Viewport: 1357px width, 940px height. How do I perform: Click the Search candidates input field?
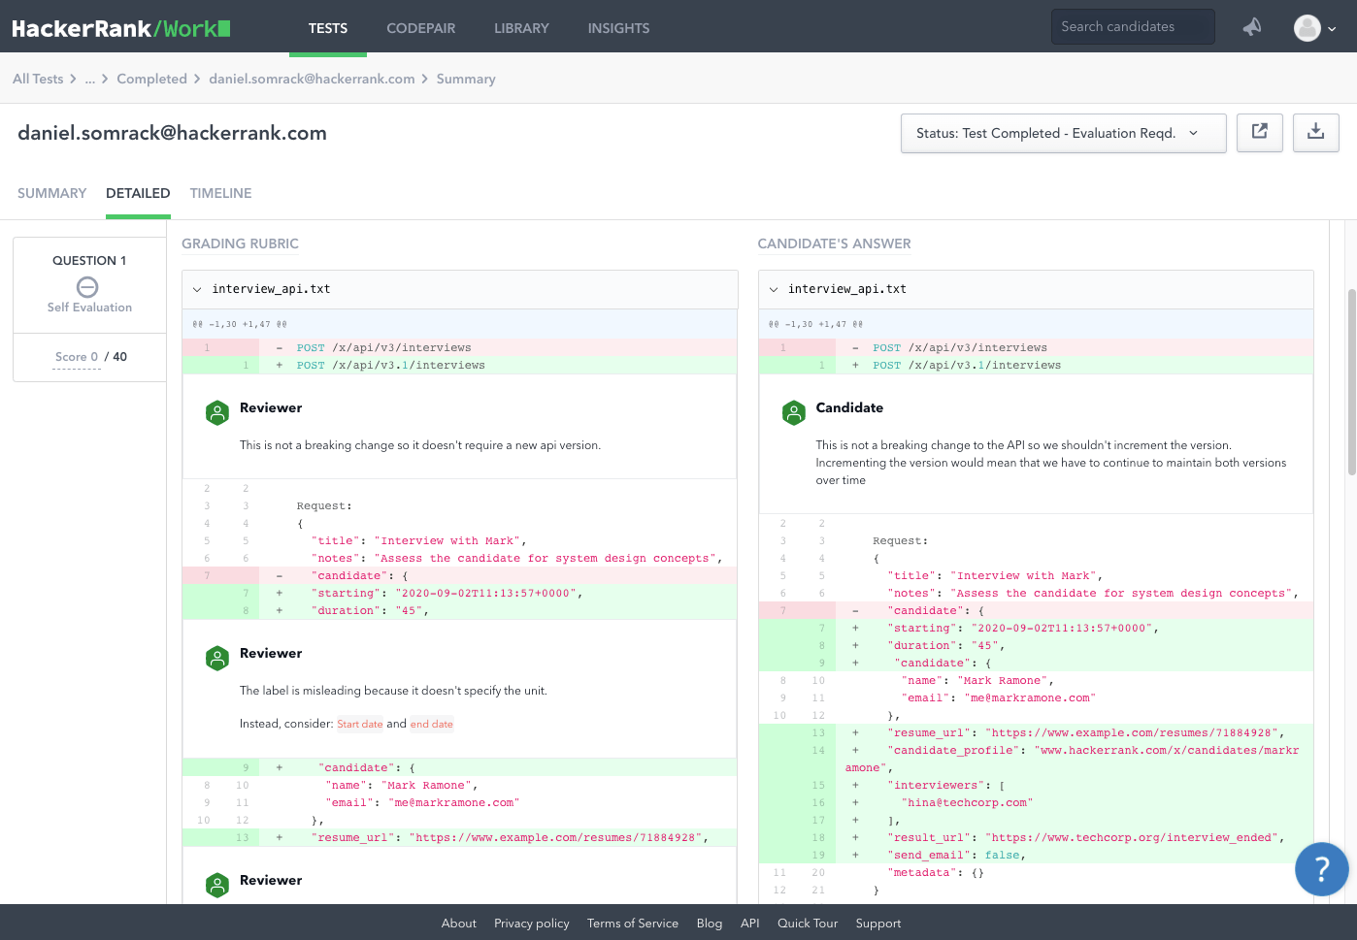1132,26
